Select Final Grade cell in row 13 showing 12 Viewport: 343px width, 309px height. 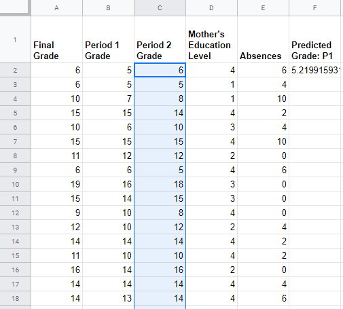(x=56, y=227)
